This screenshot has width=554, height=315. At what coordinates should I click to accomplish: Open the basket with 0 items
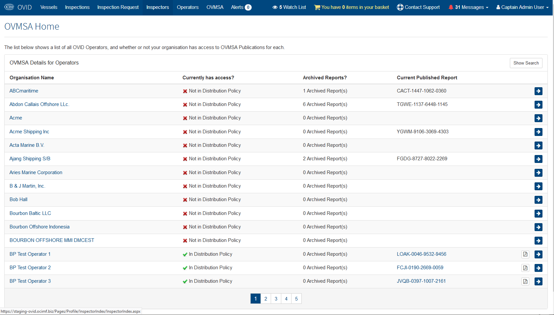pos(351,7)
